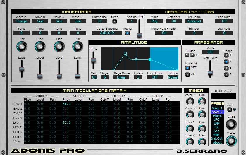Screen dimensions: 246x155
Task: Click the Edition Normal button
Action: 173,77
